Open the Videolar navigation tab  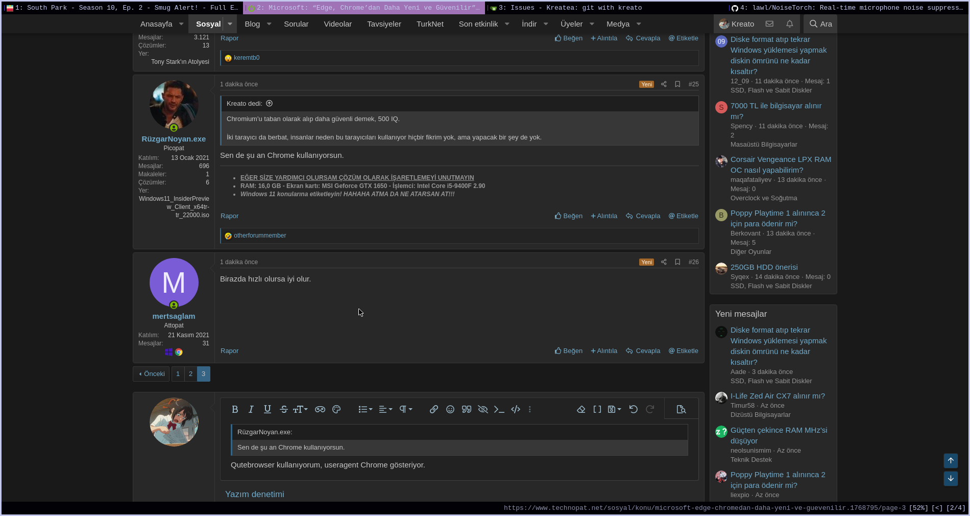pyautogui.click(x=338, y=24)
